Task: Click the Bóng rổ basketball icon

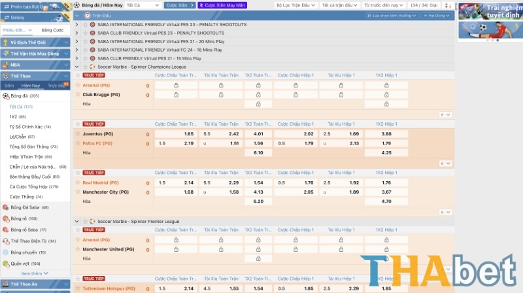Action: [x=6, y=218]
